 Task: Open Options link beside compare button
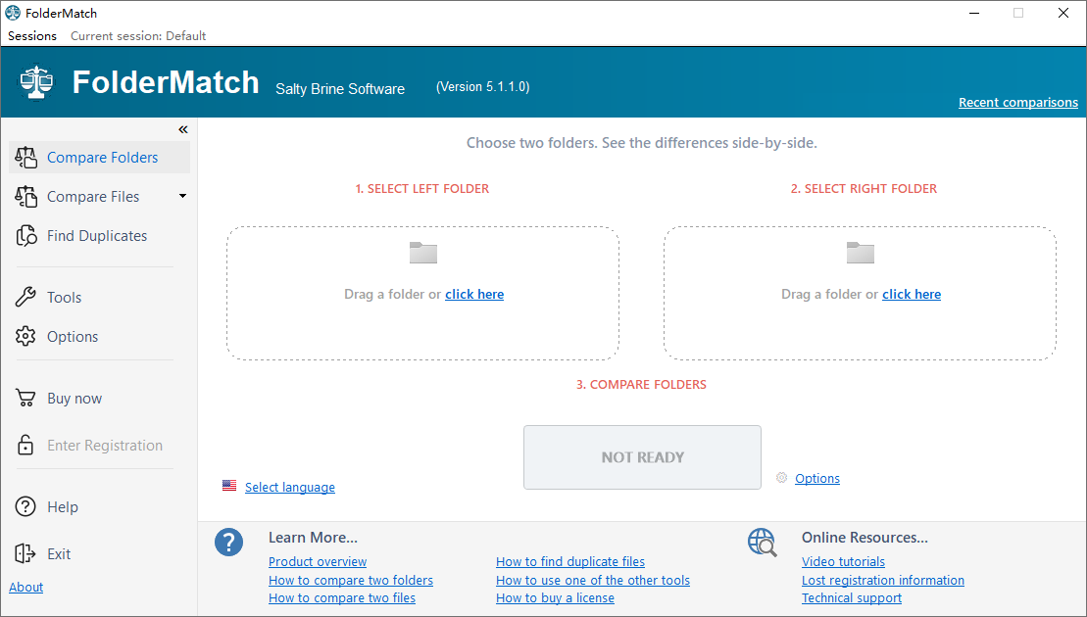pos(817,479)
